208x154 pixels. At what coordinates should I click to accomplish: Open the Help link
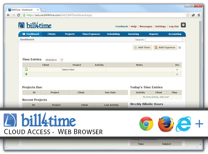(134, 26)
